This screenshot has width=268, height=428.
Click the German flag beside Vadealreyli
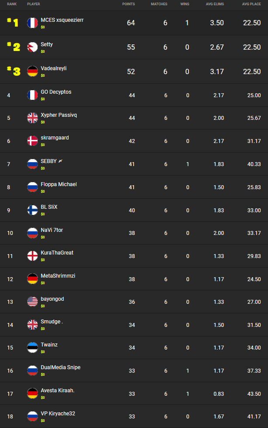click(x=32, y=71)
